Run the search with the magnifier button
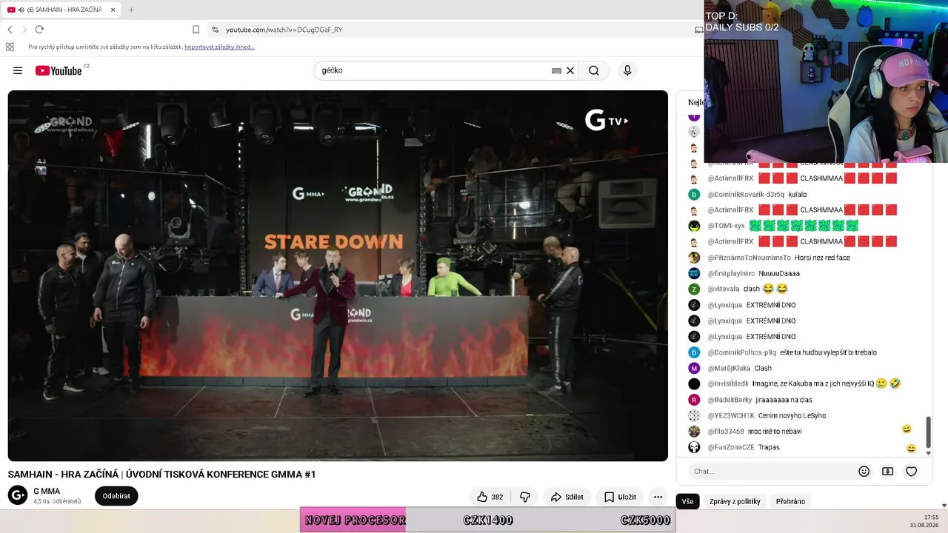The width and height of the screenshot is (948, 533). [594, 70]
